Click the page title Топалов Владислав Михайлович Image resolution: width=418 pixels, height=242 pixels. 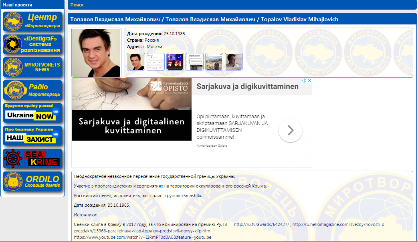pos(204,19)
